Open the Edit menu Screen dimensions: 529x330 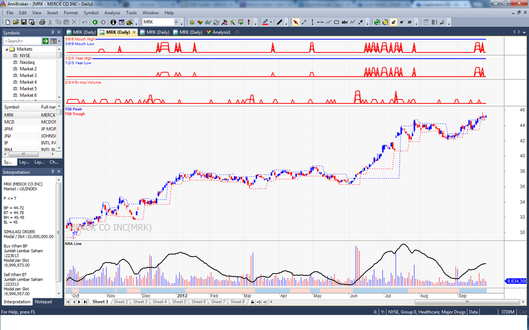pos(22,13)
